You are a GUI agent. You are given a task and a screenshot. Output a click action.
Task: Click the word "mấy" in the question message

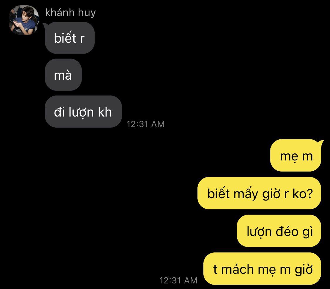[x=246, y=194]
